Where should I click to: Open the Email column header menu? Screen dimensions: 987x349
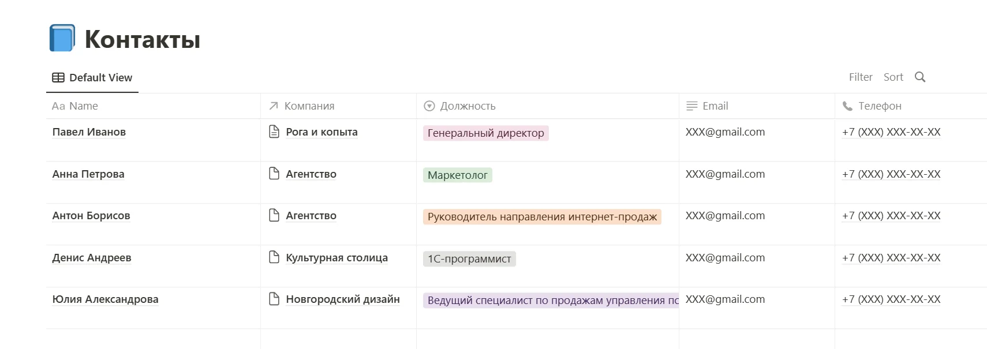715,106
